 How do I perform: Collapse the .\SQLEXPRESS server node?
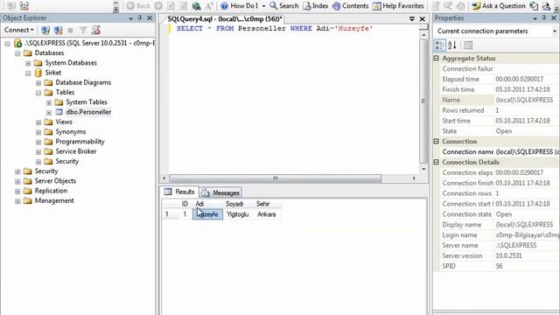click(7, 44)
